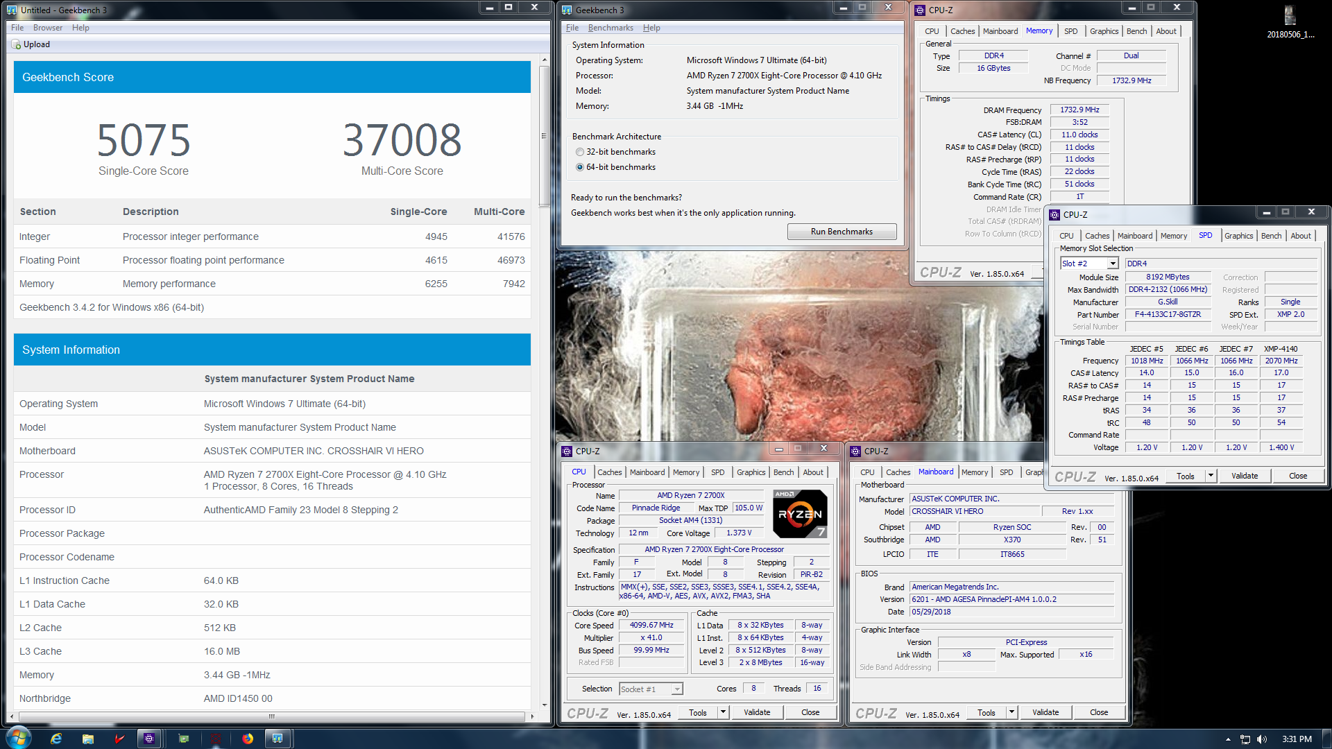Switch to Mainboard tab in Memory CPU-Z window
The height and width of the screenshot is (749, 1332).
pyautogui.click(x=1000, y=31)
